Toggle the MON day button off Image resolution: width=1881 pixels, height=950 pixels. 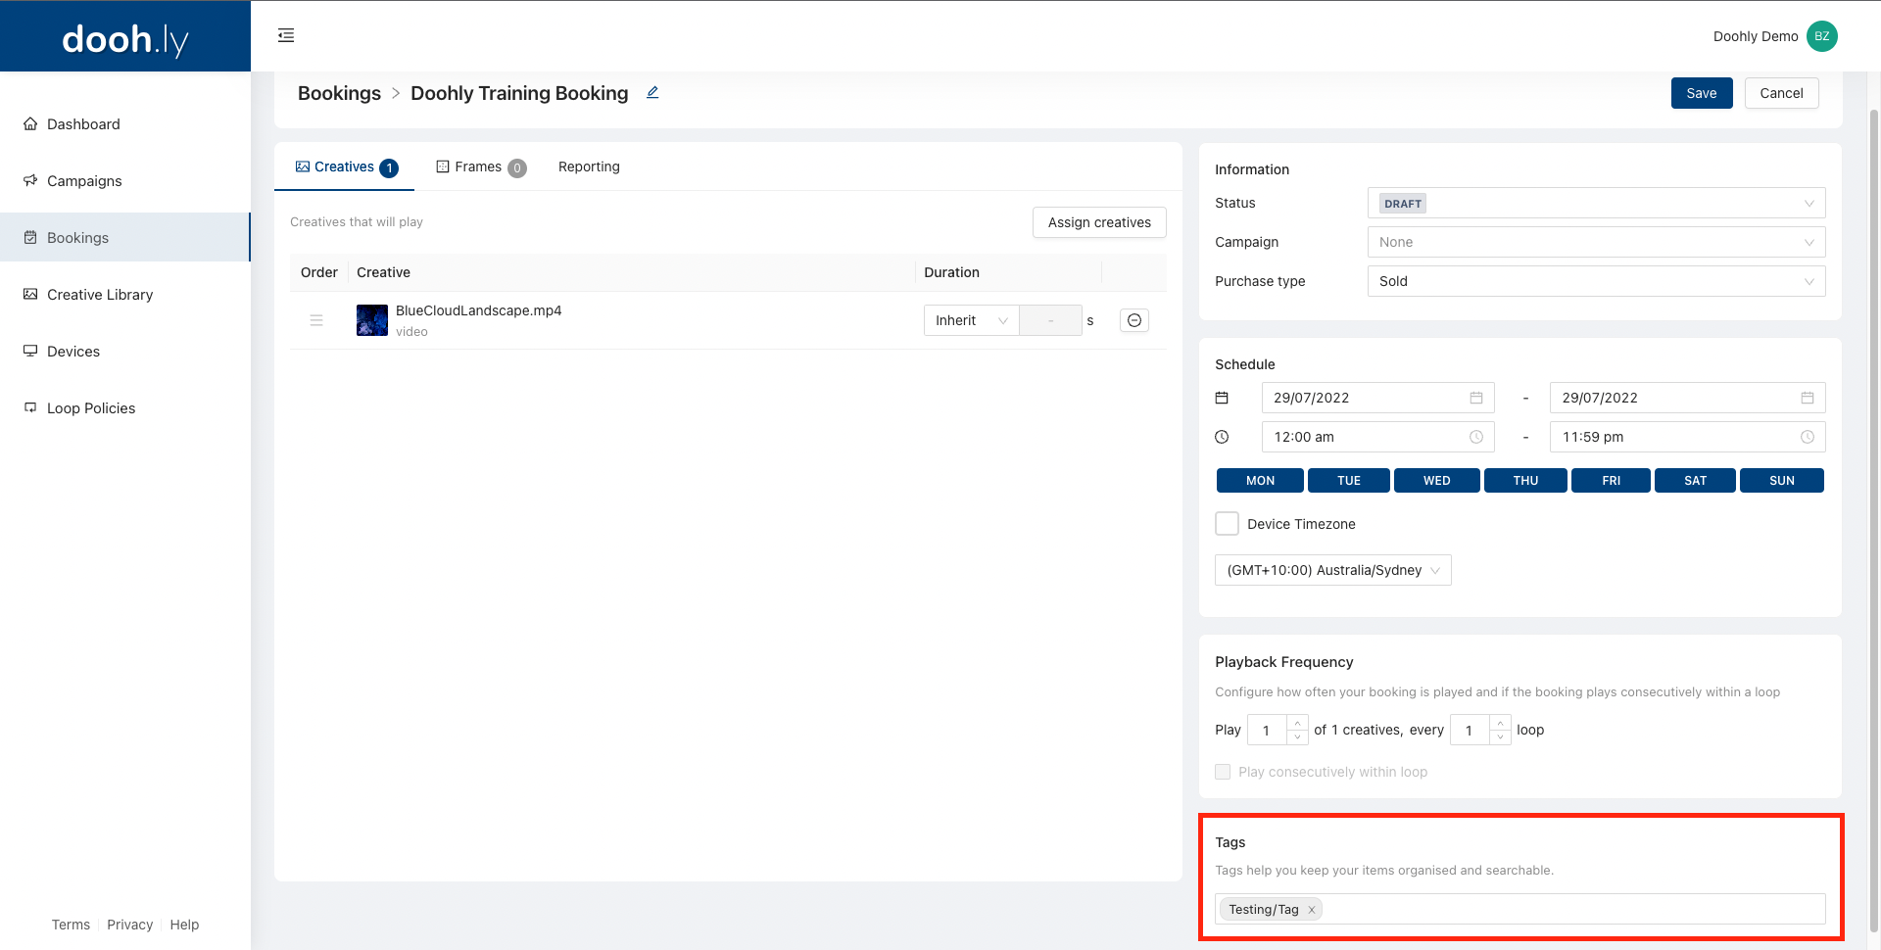(x=1259, y=481)
